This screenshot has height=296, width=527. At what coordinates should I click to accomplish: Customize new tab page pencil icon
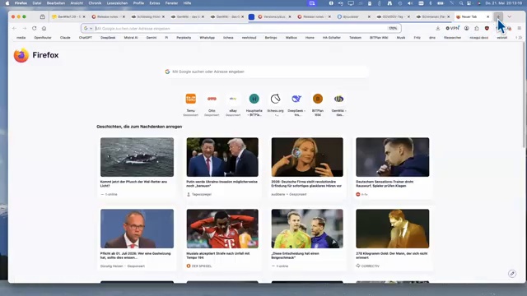(512, 274)
